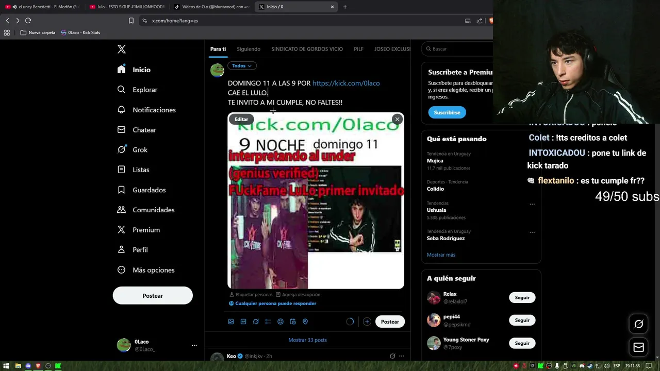Click Mostrar 33 posts
Screen dimensions: 660x371
coord(307,340)
